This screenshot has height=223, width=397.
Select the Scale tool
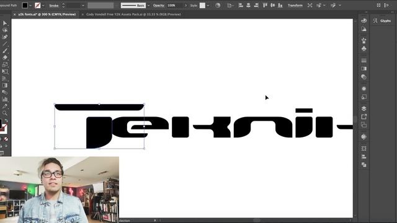point(5,64)
